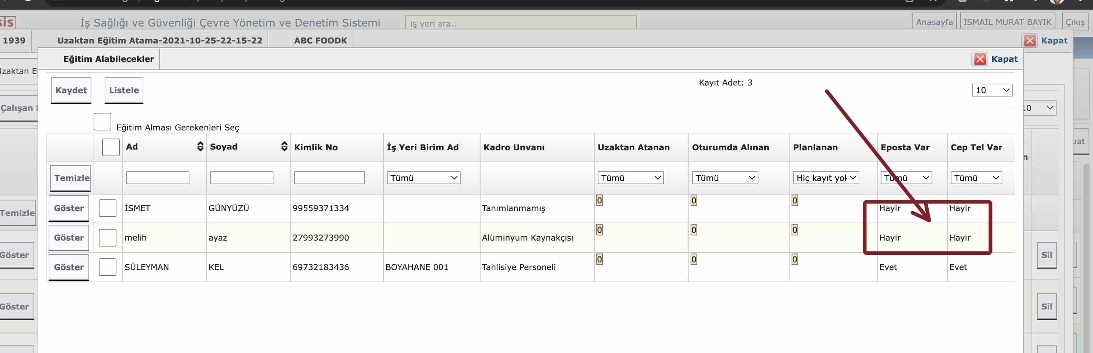Click Göster for the SÜLEYMAN KEL row
The height and width of the screenshot is (353, 1093).
(69, 267)
